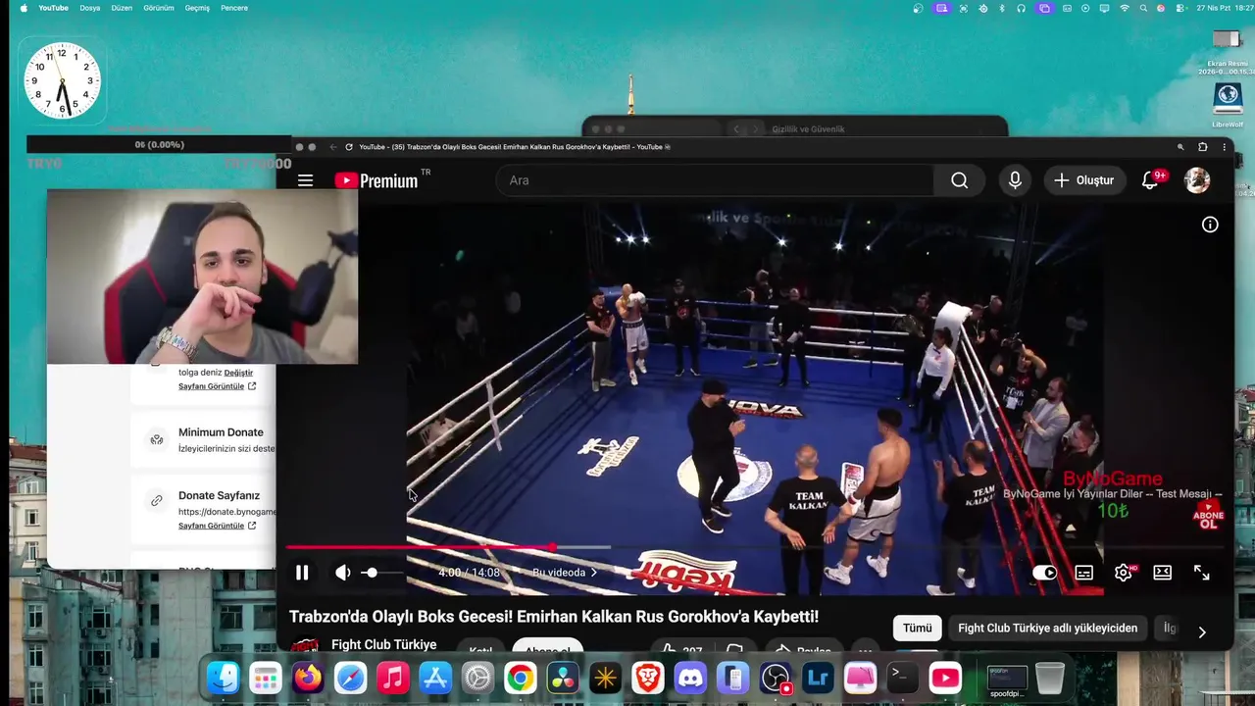
Task: Open the Dosya menu
Action: coord(90,8)
